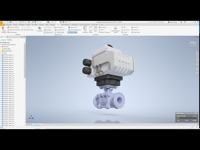Screen dimensions: 200x150
Task: Select the Orbit tool
Action: [125, 32]
